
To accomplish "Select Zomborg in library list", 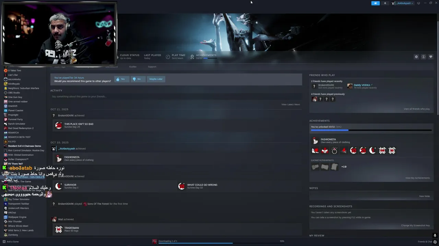I will [x=13, y=235].
